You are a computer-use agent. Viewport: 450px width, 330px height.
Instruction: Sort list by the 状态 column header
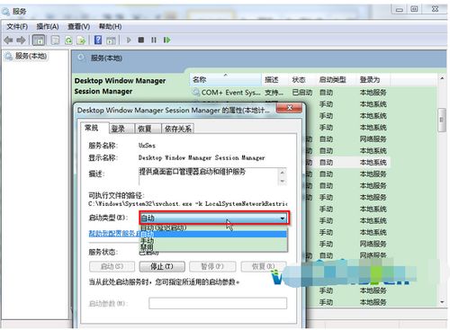coord(301,80)
